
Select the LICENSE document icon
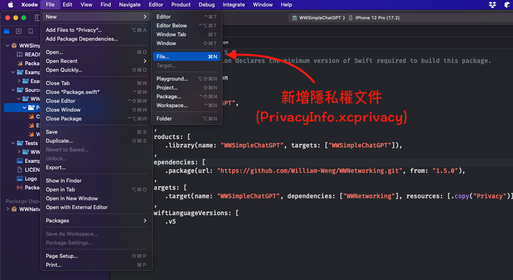(x=20, y=170)
